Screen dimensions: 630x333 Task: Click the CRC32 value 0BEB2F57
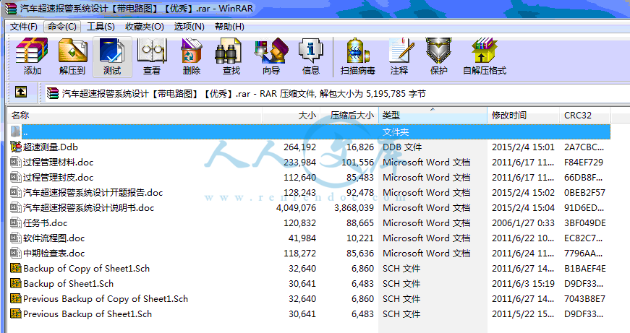click(584, 193)
